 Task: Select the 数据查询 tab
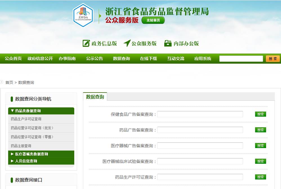pyautogui.click(x=95, y=97)
